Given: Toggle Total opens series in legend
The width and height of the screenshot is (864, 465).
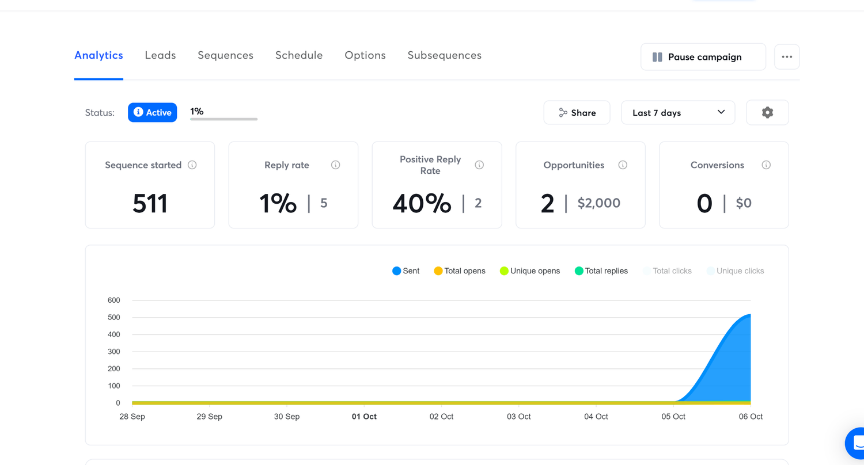Looking at the screenshot, I should (x=459, y=271).
